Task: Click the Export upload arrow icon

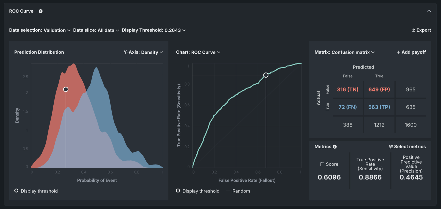Action: [x=414, y=30]
